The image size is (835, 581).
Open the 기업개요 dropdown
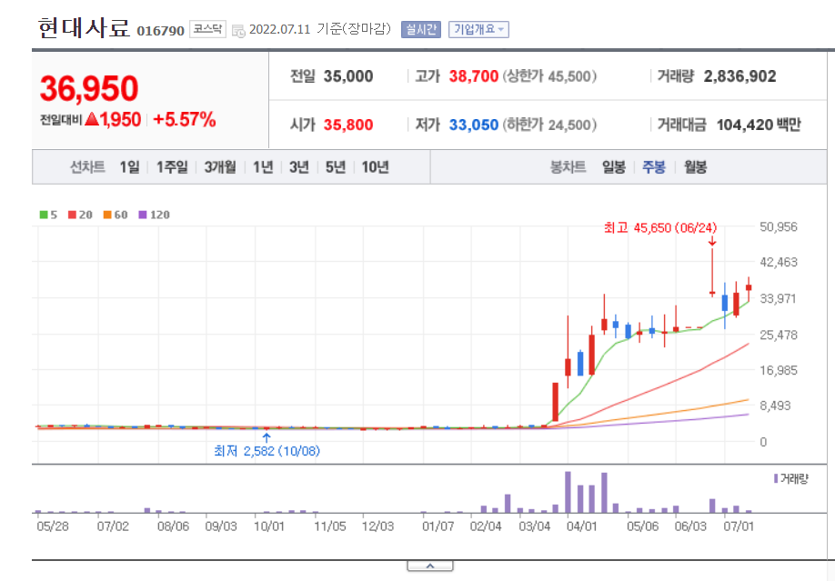click(478, 29)
